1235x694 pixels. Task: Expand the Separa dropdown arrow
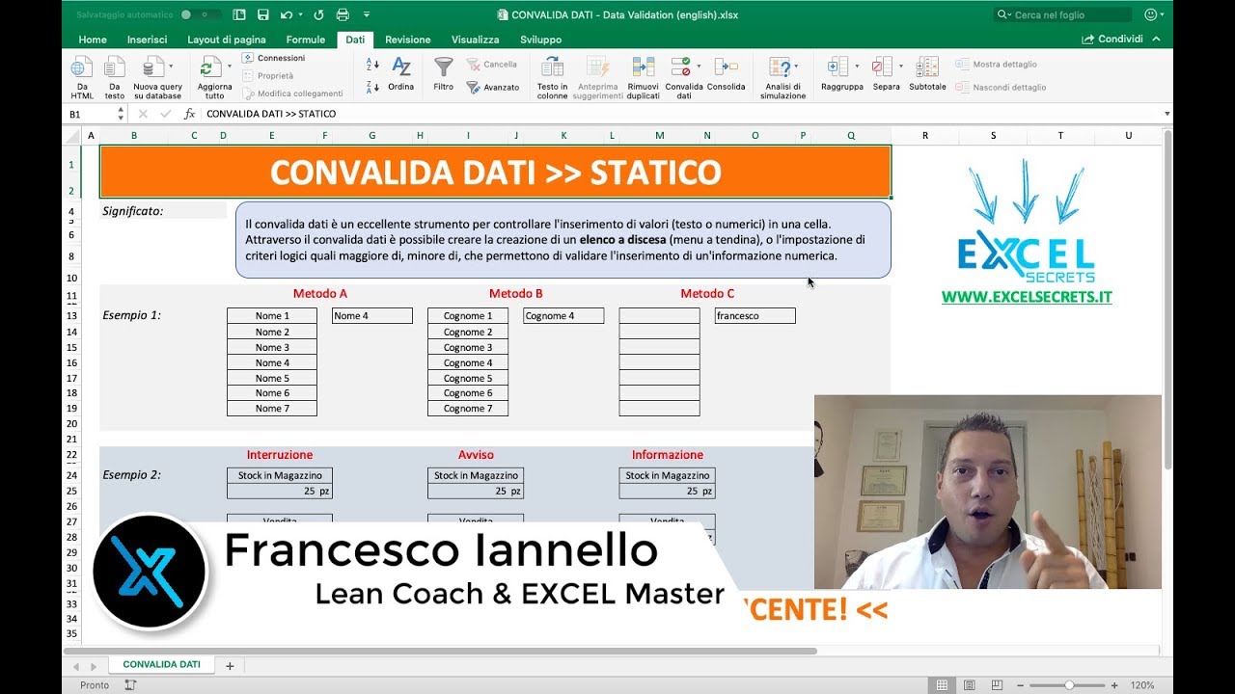tap(901, 67)
